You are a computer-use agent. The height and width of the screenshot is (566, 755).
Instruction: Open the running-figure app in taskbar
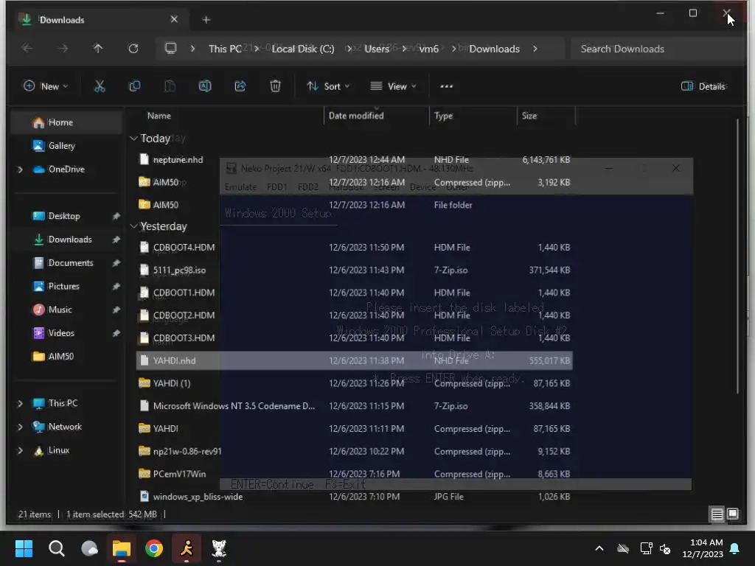(x=187, y=548)
